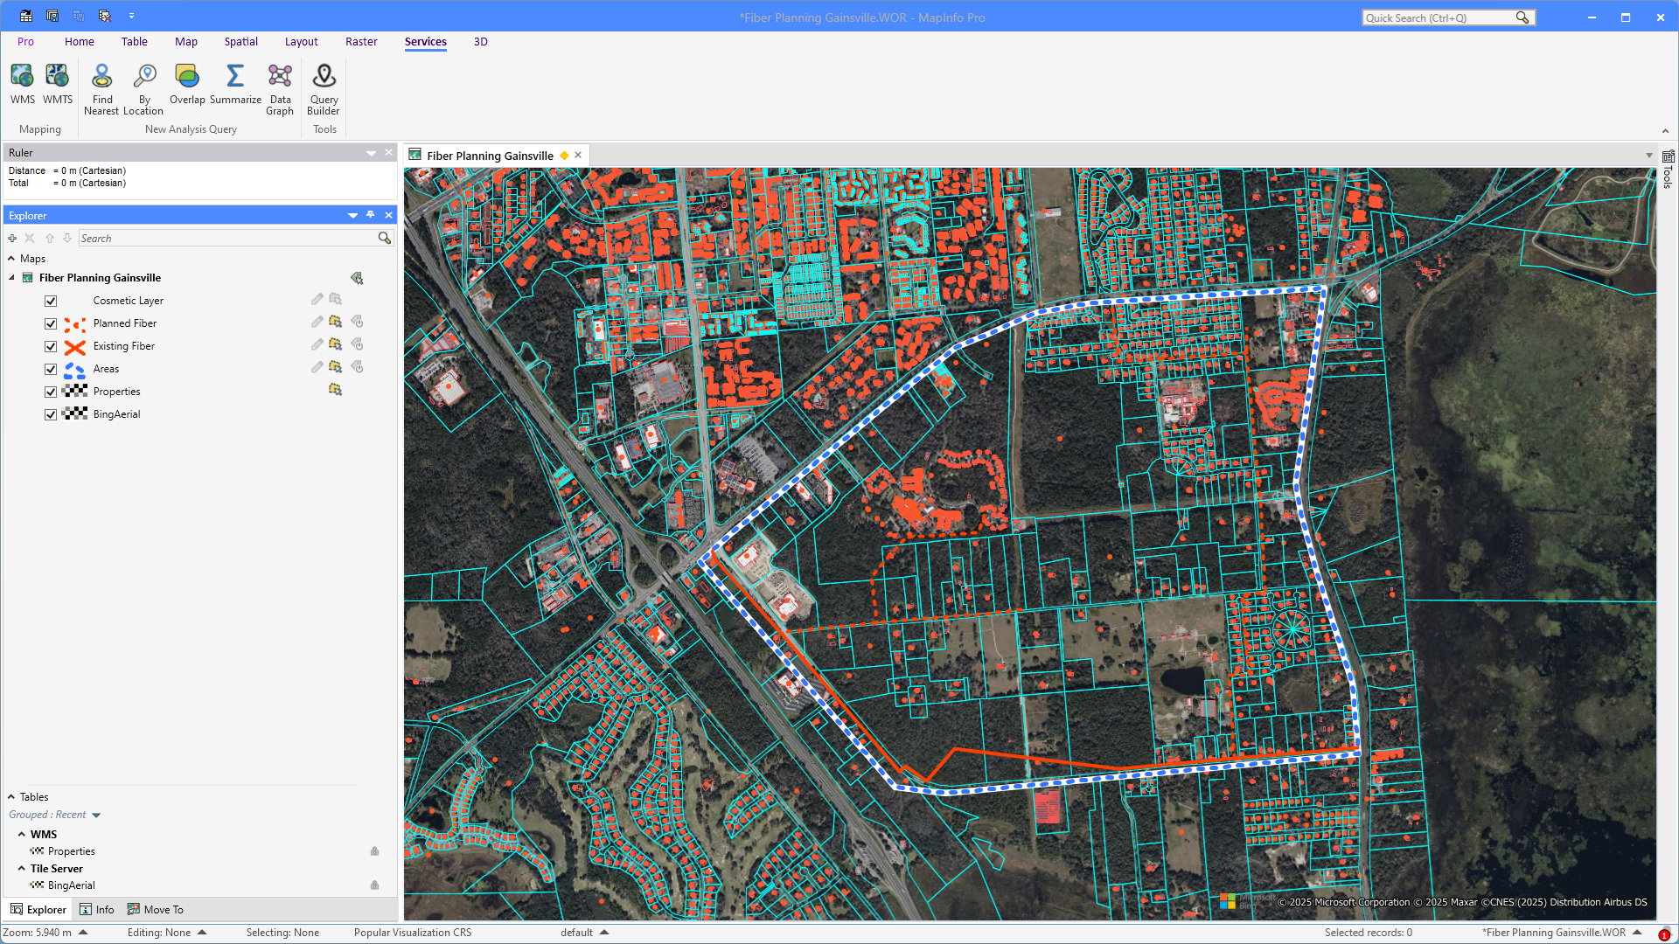Click the Move To button

156,909
